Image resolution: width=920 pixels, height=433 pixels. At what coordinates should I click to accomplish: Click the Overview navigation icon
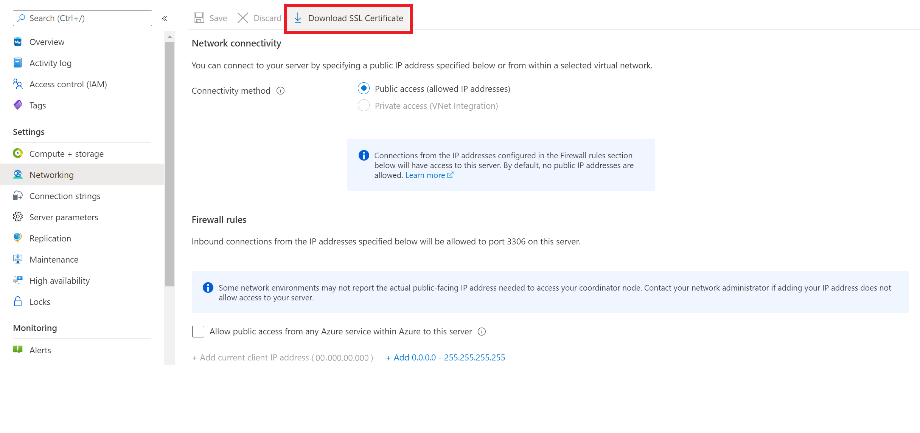[18, 42]
